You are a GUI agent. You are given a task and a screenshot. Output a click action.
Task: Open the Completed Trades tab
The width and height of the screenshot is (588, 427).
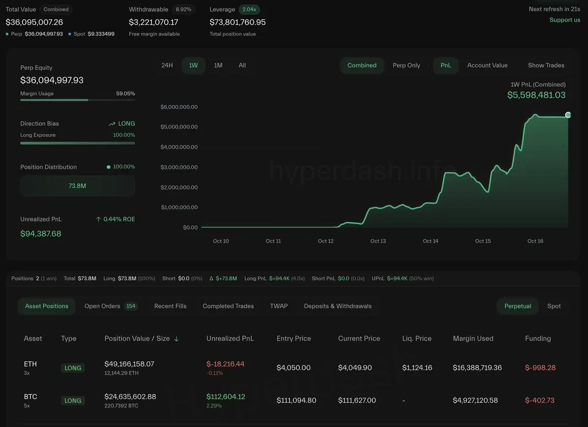click(x=228, y=306)
